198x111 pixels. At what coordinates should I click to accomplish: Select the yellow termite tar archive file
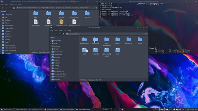pyautogui.click(x=61, y=23)
